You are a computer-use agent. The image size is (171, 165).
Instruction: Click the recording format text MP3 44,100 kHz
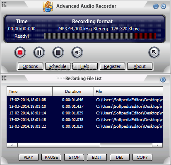coord(99,29)
